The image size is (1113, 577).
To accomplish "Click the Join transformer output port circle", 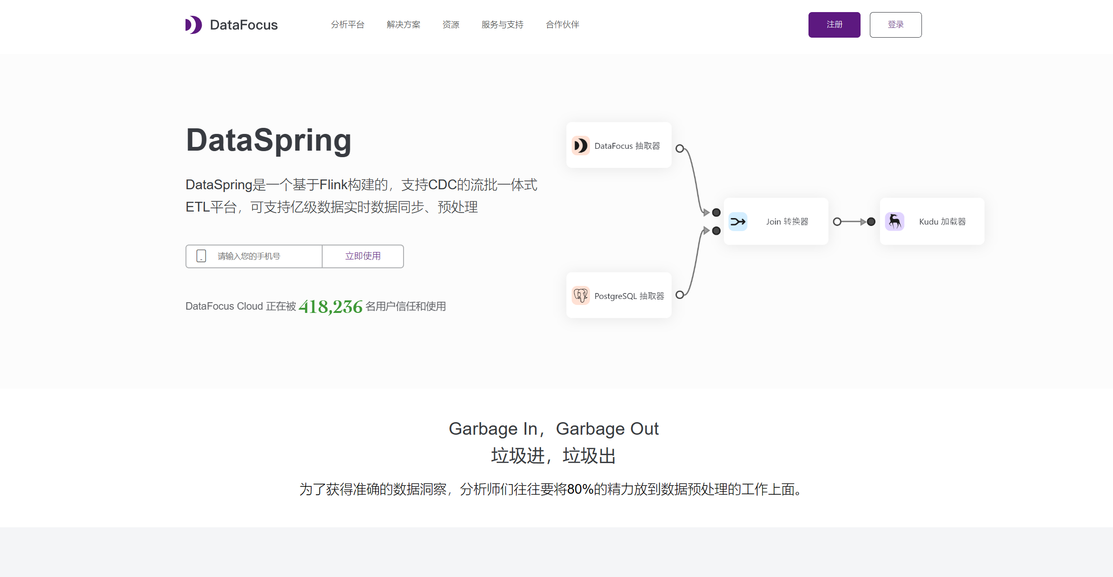I will point(837,222).
